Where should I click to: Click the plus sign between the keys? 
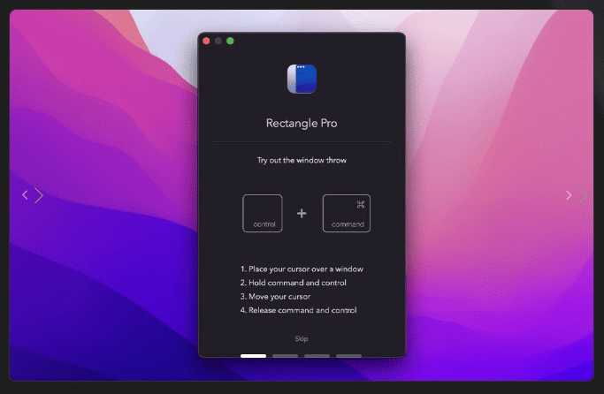pos(302,213)
